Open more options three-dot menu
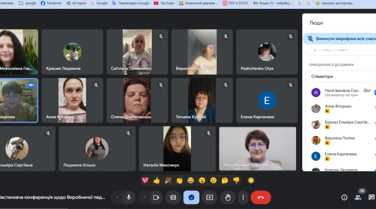The image size is (376, 209). (x=243, y=197)
